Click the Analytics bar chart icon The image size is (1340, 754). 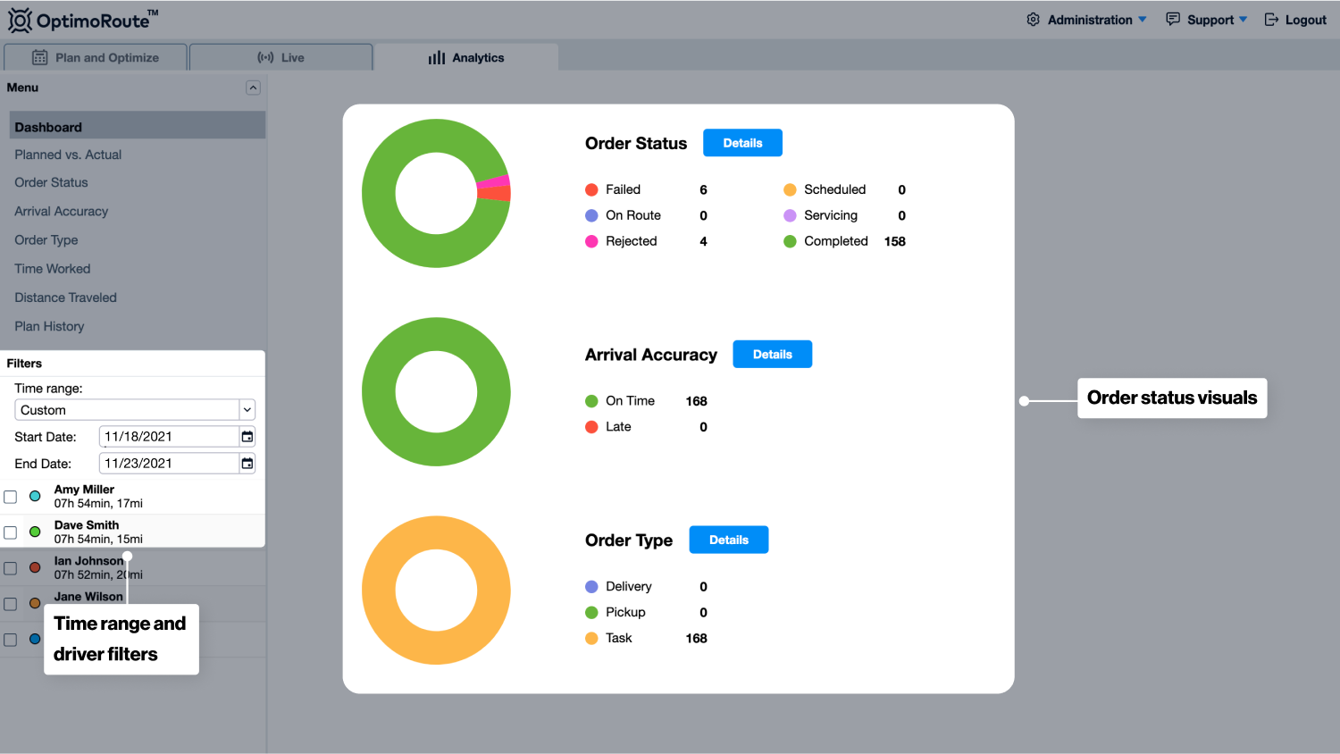coord(436,58)
